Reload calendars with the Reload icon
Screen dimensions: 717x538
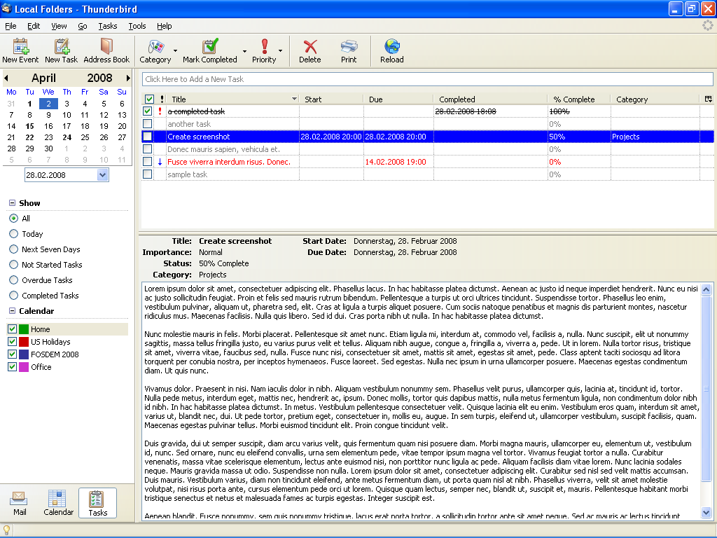[x=392, y=46]
